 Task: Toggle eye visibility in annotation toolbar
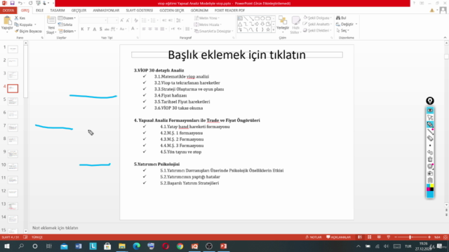tap(430, 111)
